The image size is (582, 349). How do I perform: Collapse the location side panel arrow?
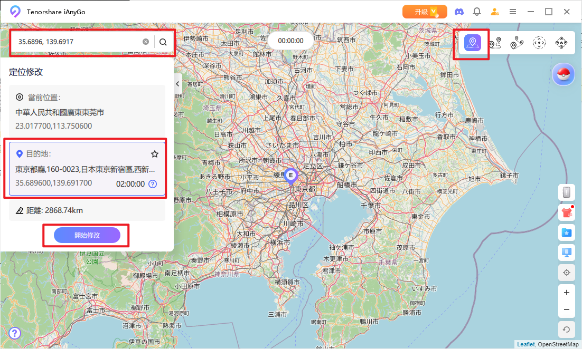point(178,84)
